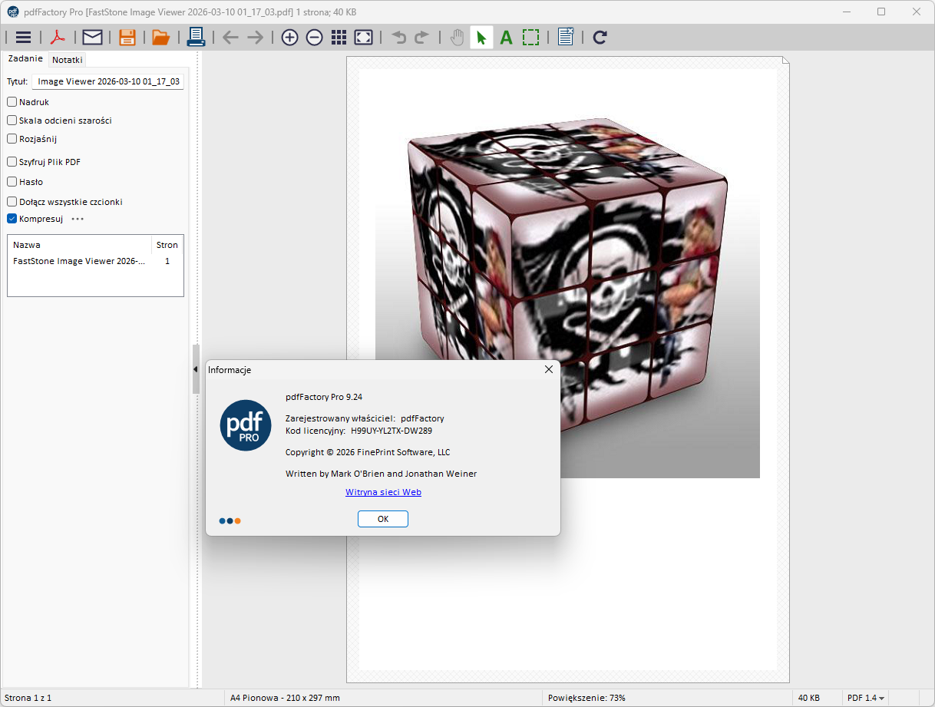Click the three colored dots in dialog
Viewport: 935px width, 707px height.
coord(230,520)
